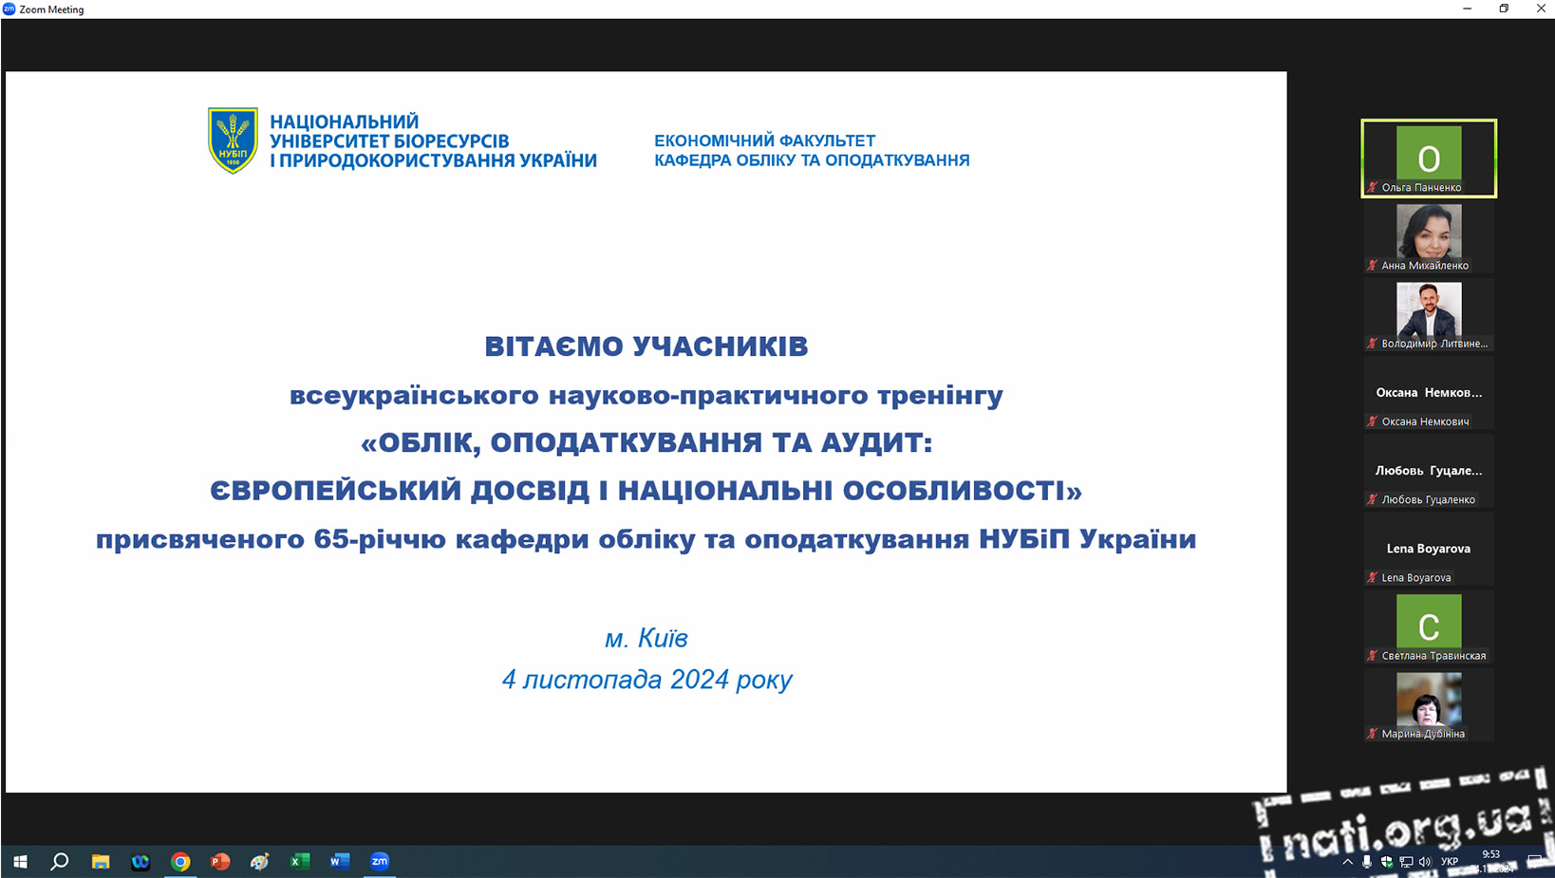Switch to Excel in taskbar

pos(300,862)
